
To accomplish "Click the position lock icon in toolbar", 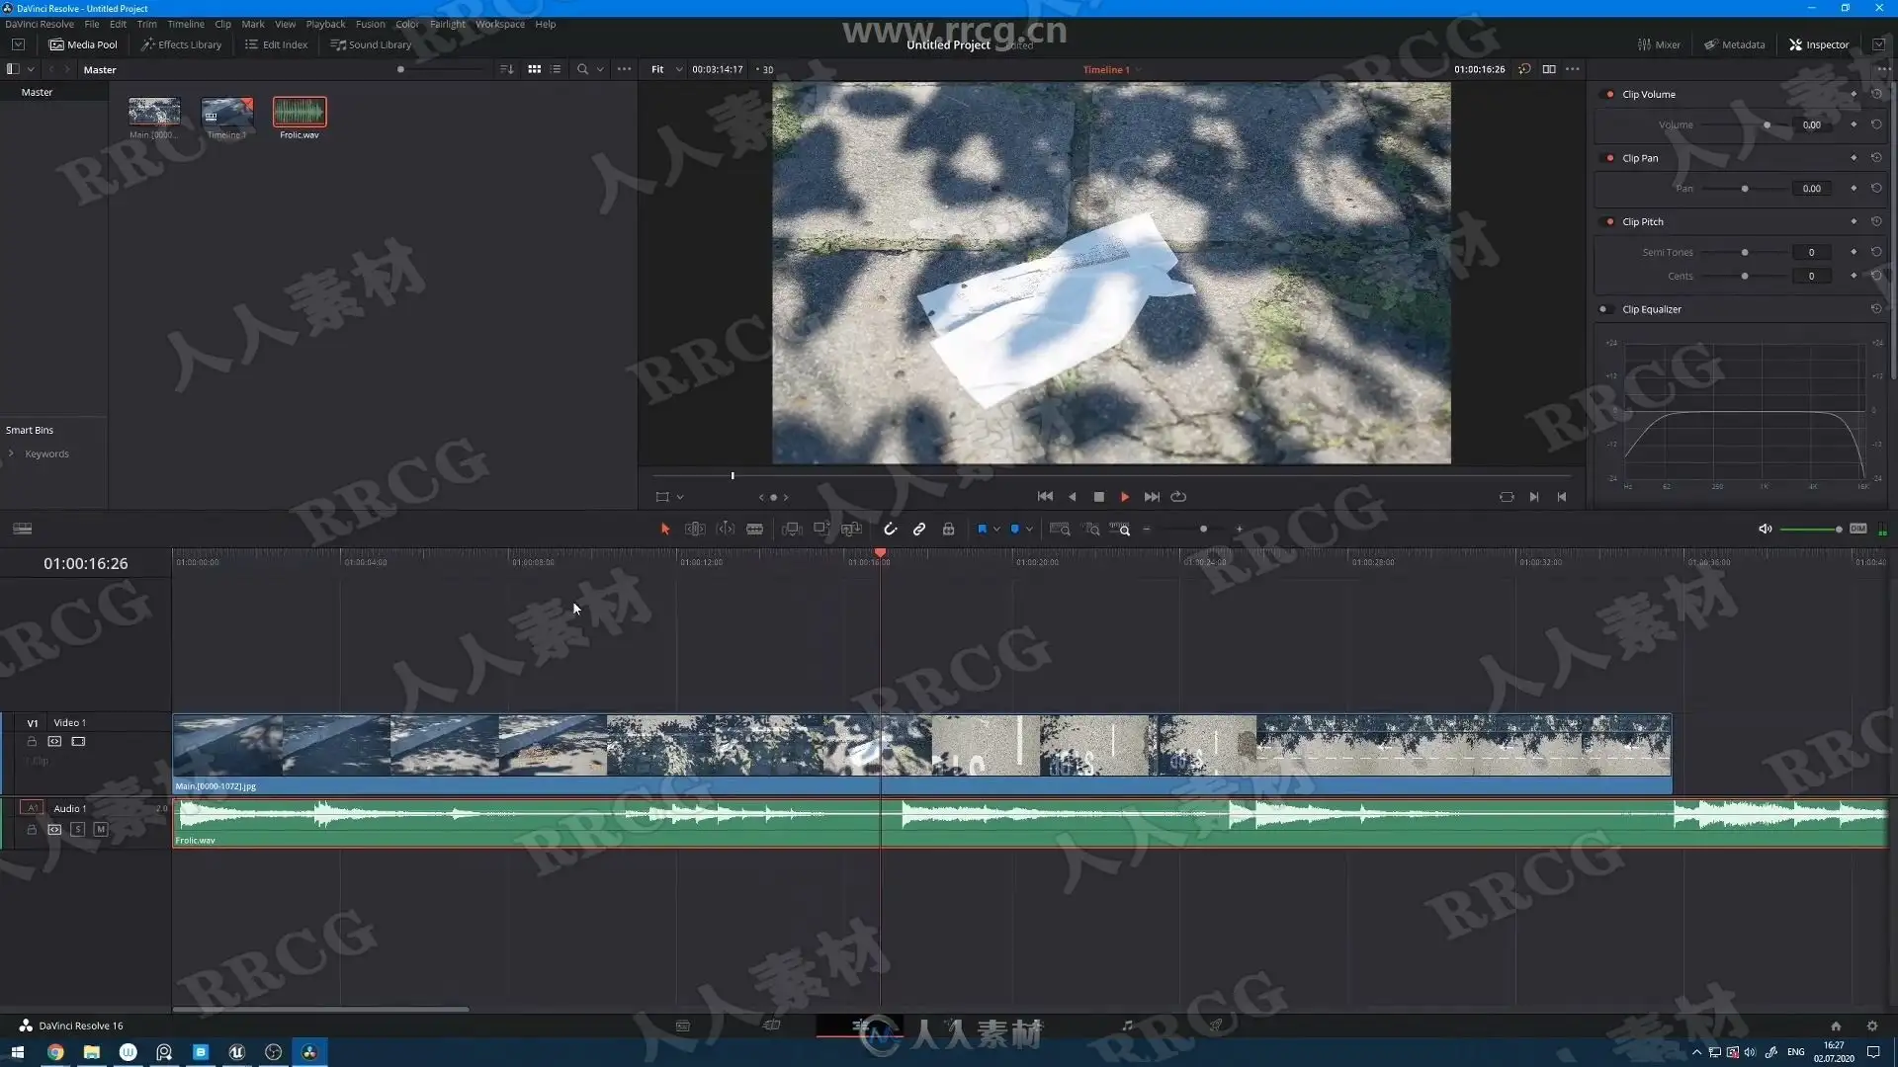I will tap(948, 530).
